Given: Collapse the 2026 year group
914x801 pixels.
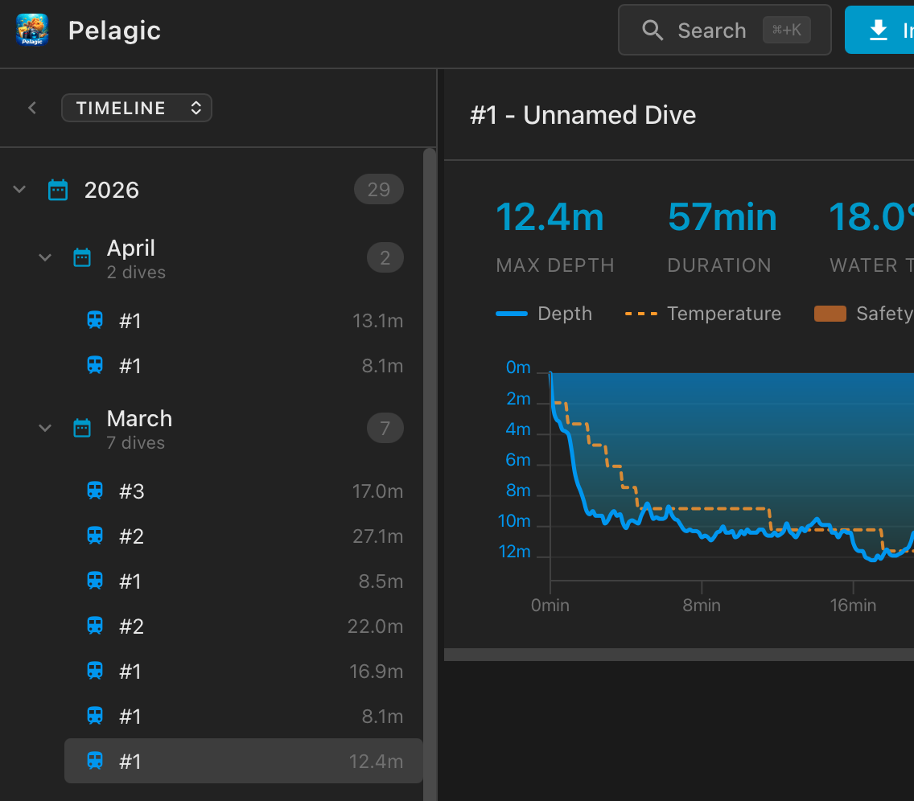Looking at the screenshot, I should point(20,191).
